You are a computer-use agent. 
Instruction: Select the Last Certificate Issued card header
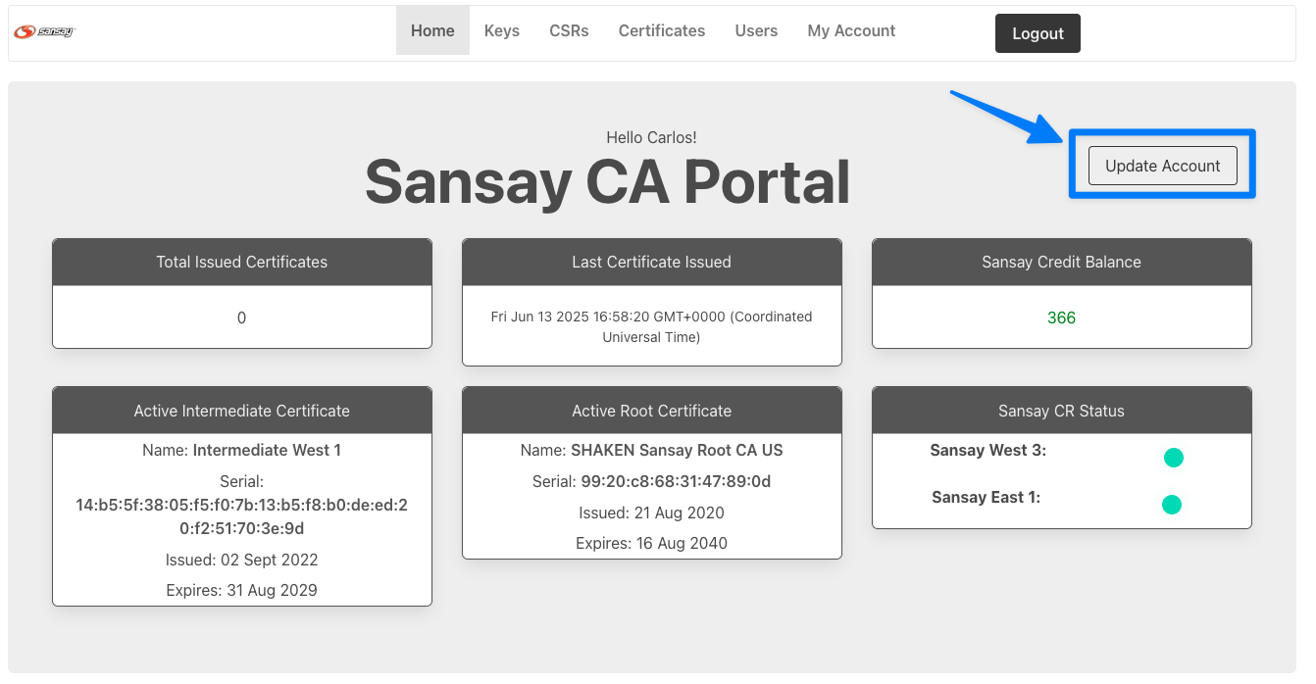652,263
